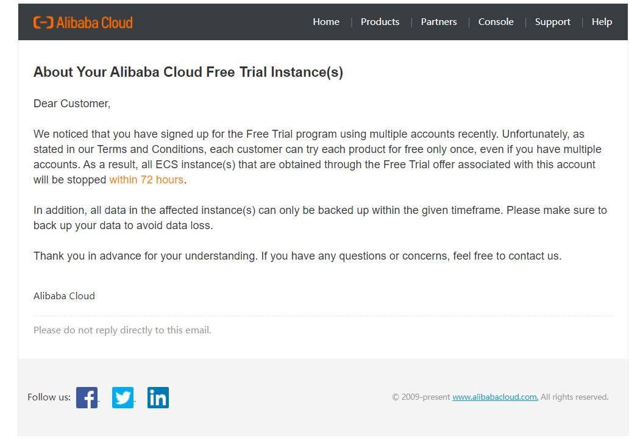Open the Twitter social icon
629x440 pixels.
[123, 398]
